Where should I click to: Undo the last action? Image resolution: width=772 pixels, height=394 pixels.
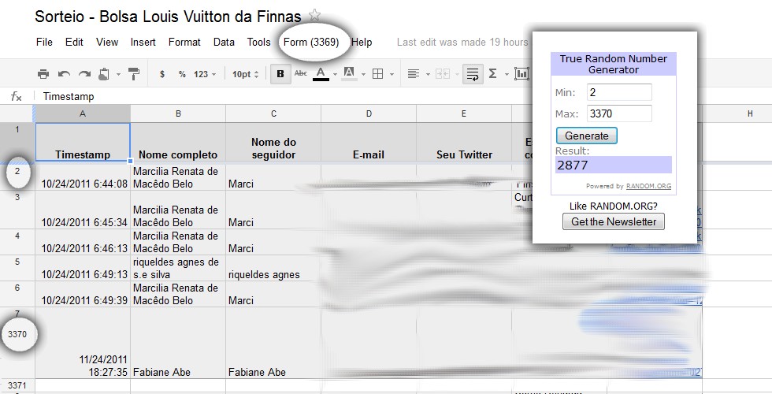[64, 74]
